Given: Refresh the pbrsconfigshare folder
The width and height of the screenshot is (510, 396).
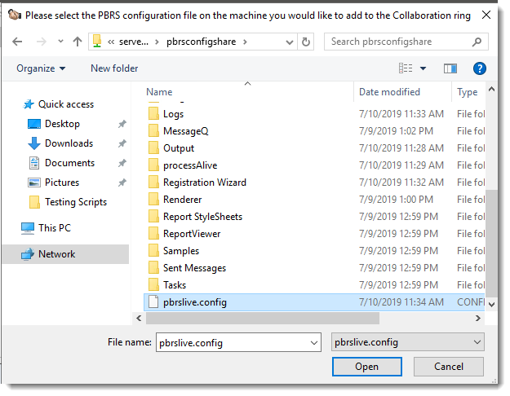Looking at the screenshot, I should (x=306, y=42).
